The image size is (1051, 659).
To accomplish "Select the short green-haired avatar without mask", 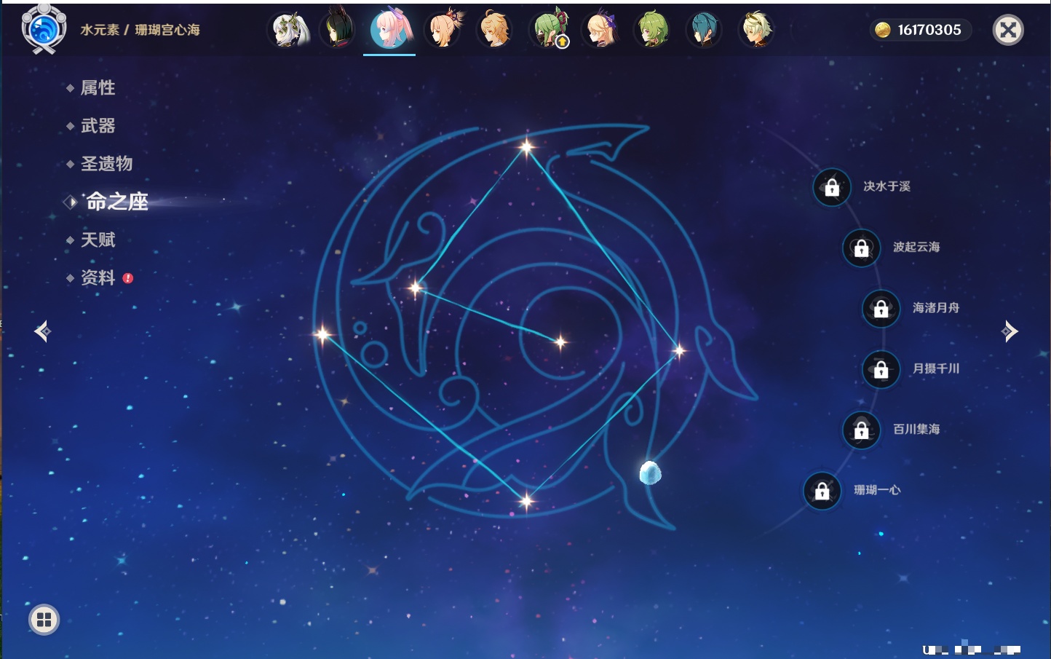I will point(653,30).
